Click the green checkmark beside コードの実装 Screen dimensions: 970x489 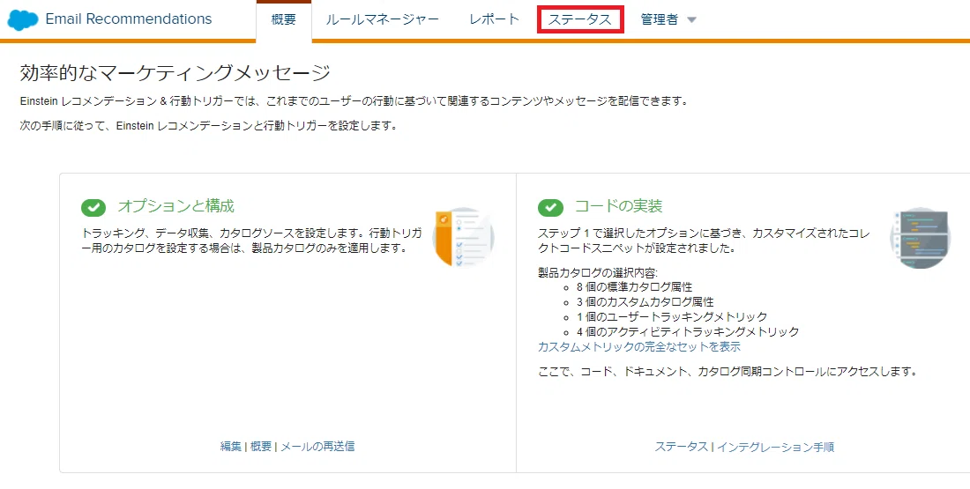tap(550, 208)
